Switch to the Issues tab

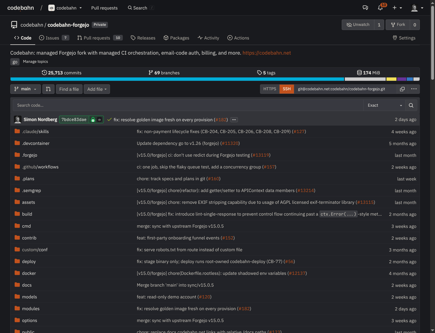coord(54,38)
